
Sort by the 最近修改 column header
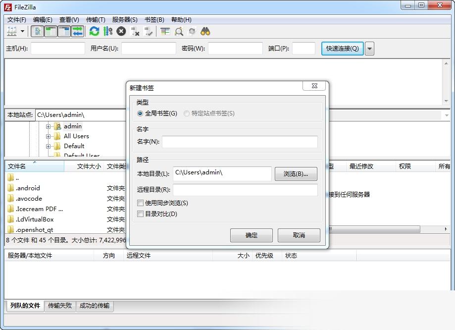coord(371,166)
